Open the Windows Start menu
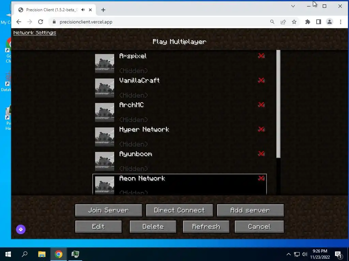 8,254
